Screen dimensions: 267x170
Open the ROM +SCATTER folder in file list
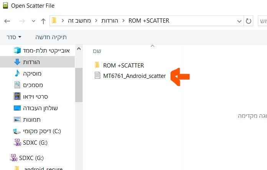pos(124,65)
